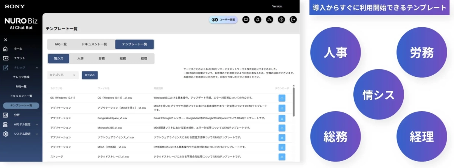This screenshot has height=168, width=454.
Task: Click the OS（Windows 10.11） category cell
Action: pos(63,98)
